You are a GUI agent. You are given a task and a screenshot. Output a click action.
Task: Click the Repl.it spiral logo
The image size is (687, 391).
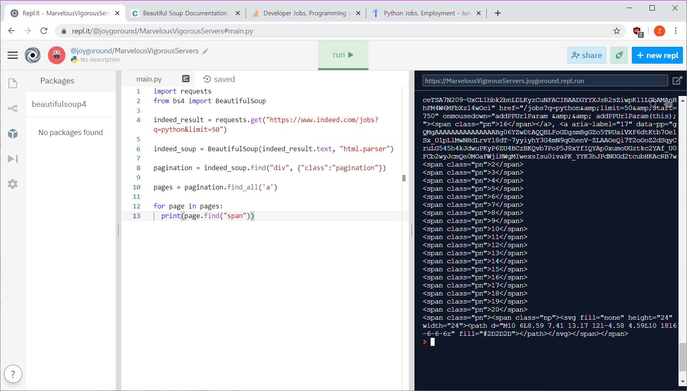[33, 55]
